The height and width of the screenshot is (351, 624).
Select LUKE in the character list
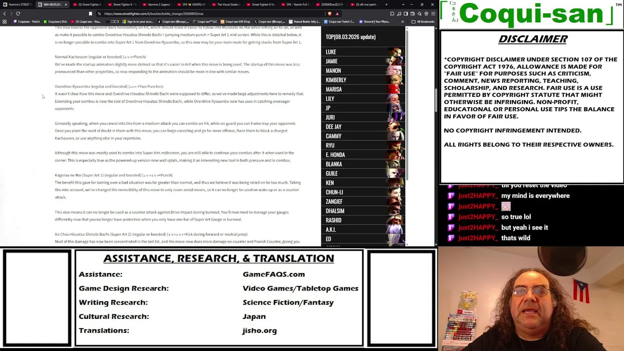364,52
